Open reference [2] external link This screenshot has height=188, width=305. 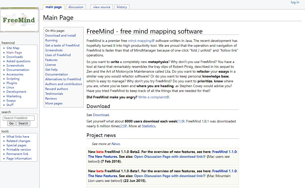123,126
